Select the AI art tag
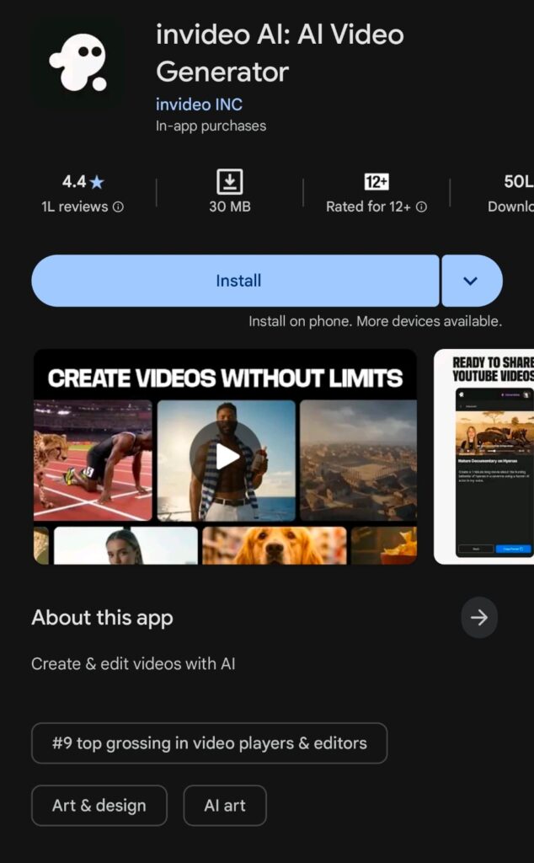 click(x=225, y=806)
